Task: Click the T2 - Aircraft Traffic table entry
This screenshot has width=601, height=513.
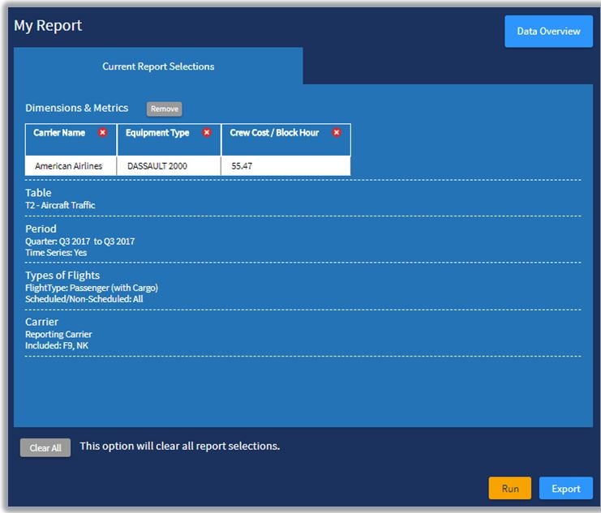Action: click(60, 206)
